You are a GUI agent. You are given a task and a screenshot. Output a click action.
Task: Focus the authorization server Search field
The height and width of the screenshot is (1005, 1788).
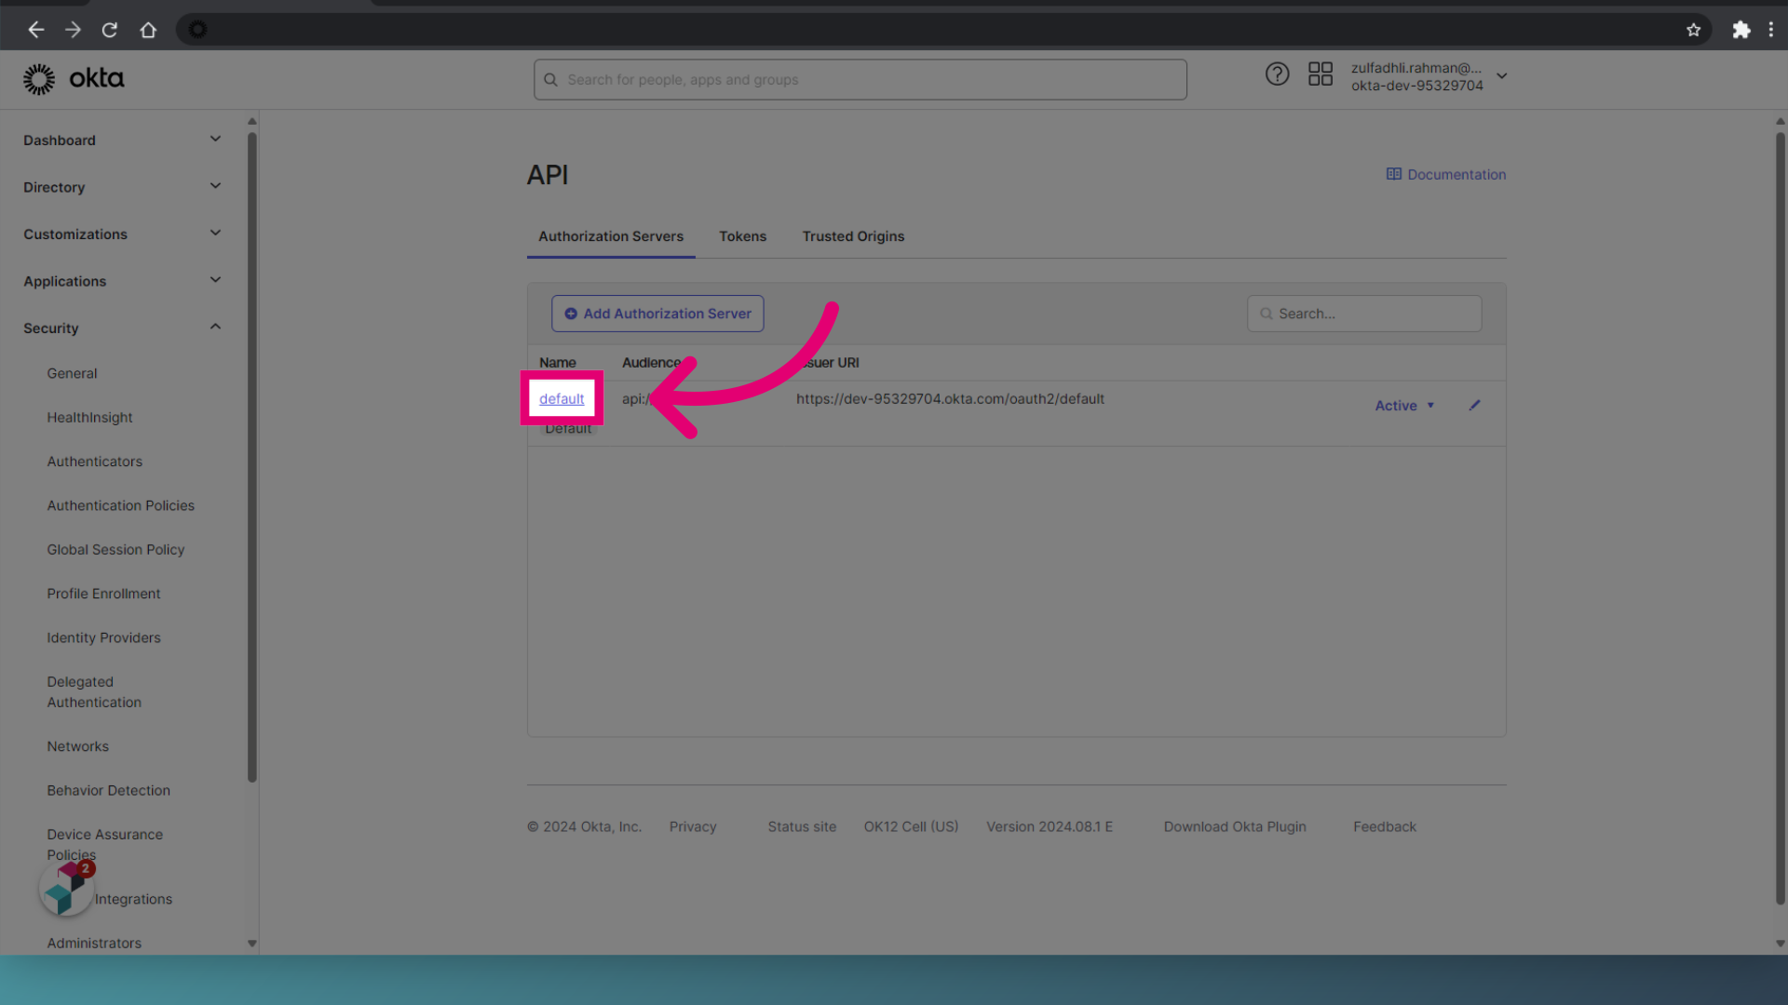(x=1364, y=314)
